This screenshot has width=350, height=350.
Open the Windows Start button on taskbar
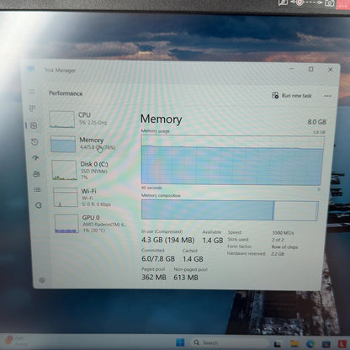tap(180, 342)
